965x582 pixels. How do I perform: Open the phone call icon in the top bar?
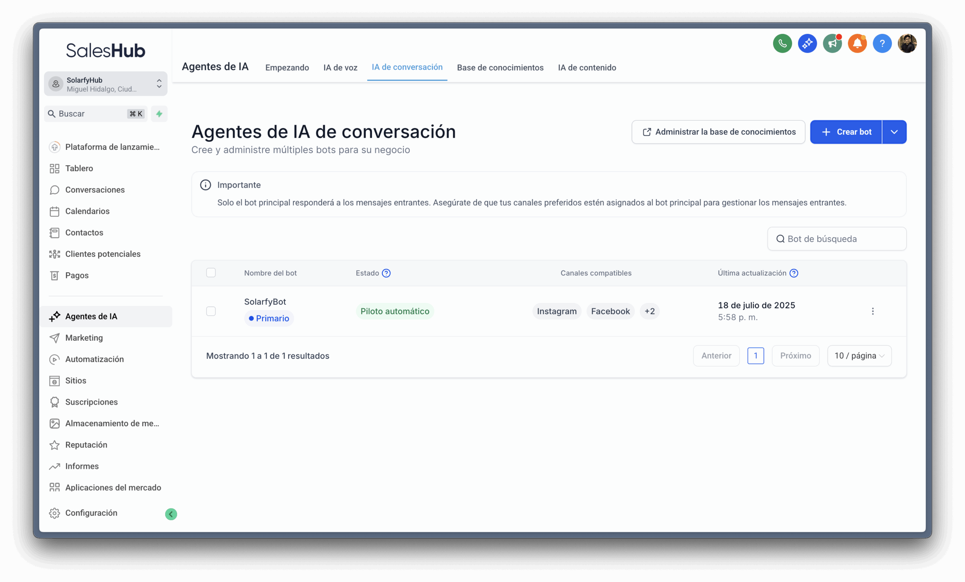tap(783, 43)
